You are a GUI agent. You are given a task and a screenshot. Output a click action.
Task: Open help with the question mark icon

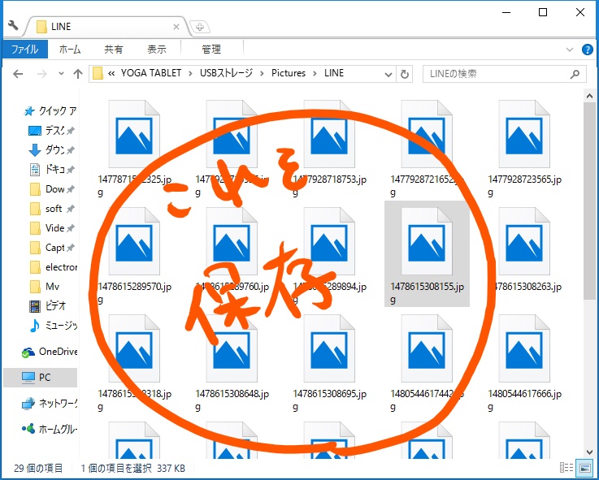[x=587, y=50]
